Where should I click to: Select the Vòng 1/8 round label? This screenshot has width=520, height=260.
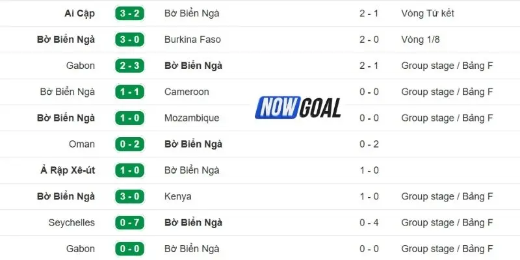pos(421,40)
